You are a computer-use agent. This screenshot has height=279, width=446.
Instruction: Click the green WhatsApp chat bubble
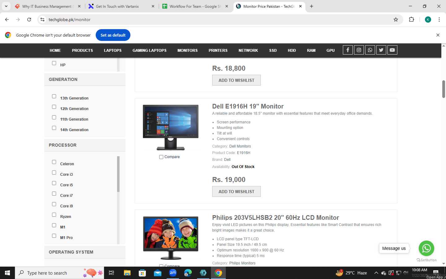click(x=426, y=248)
